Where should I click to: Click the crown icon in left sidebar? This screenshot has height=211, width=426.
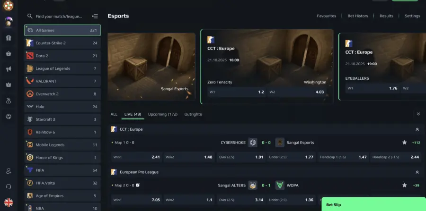pos(9,85)
